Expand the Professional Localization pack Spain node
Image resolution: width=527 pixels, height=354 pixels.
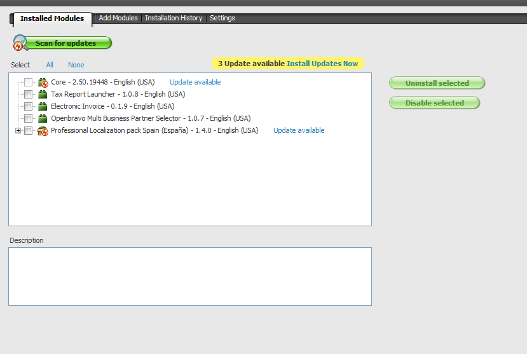click(18, 131)
